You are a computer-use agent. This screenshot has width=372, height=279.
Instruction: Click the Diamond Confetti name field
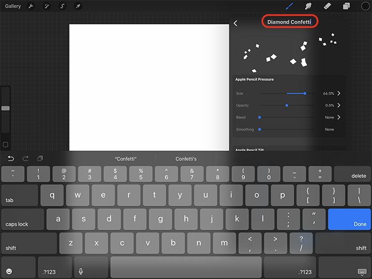(x=289, y=21)
